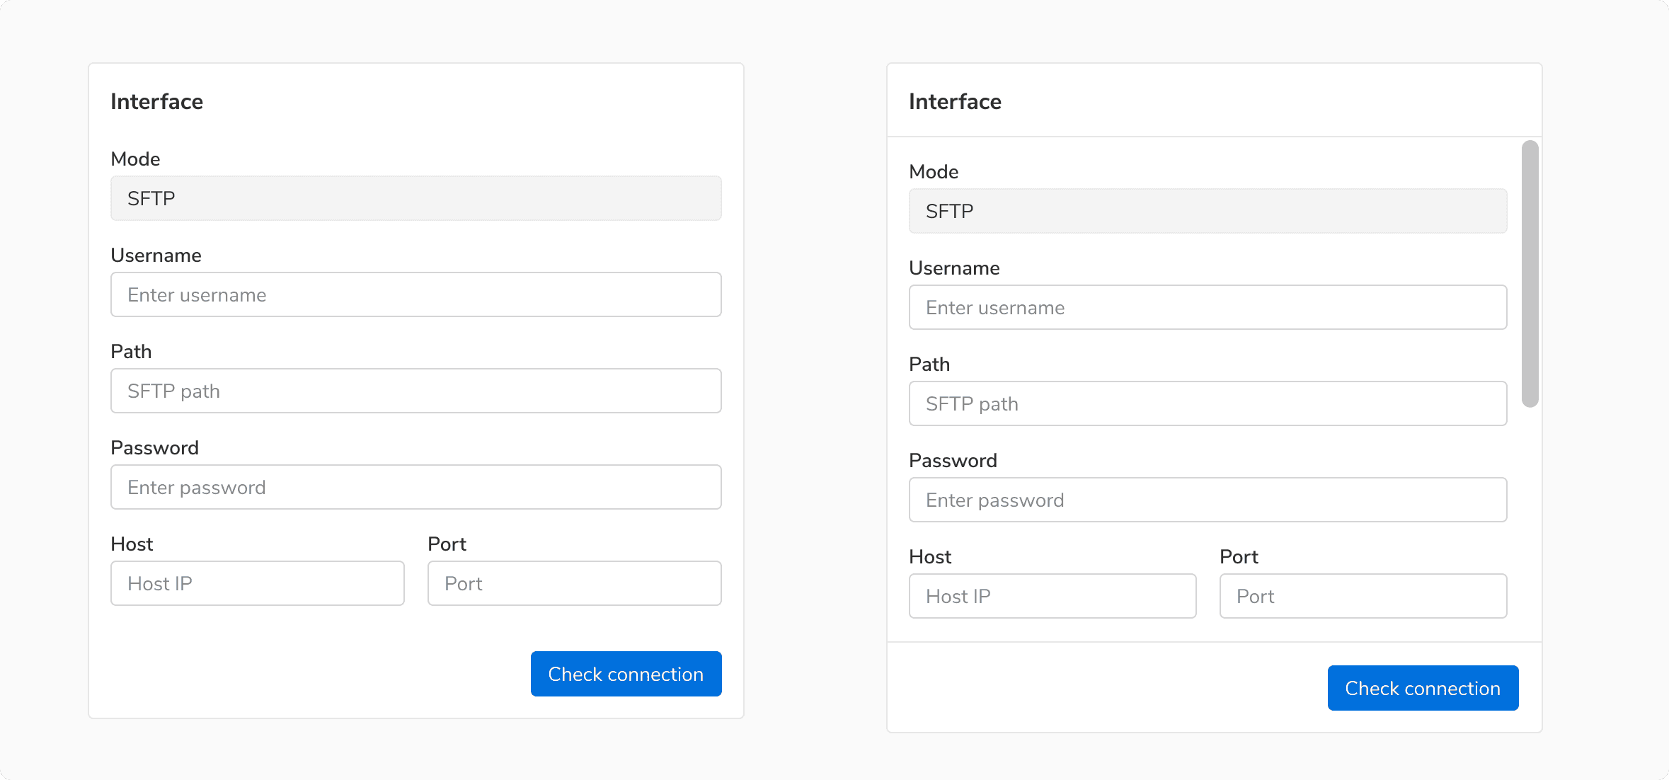Click the Password label in left panel
Viewport: 1669px width, 780px height.
point(154,447)
